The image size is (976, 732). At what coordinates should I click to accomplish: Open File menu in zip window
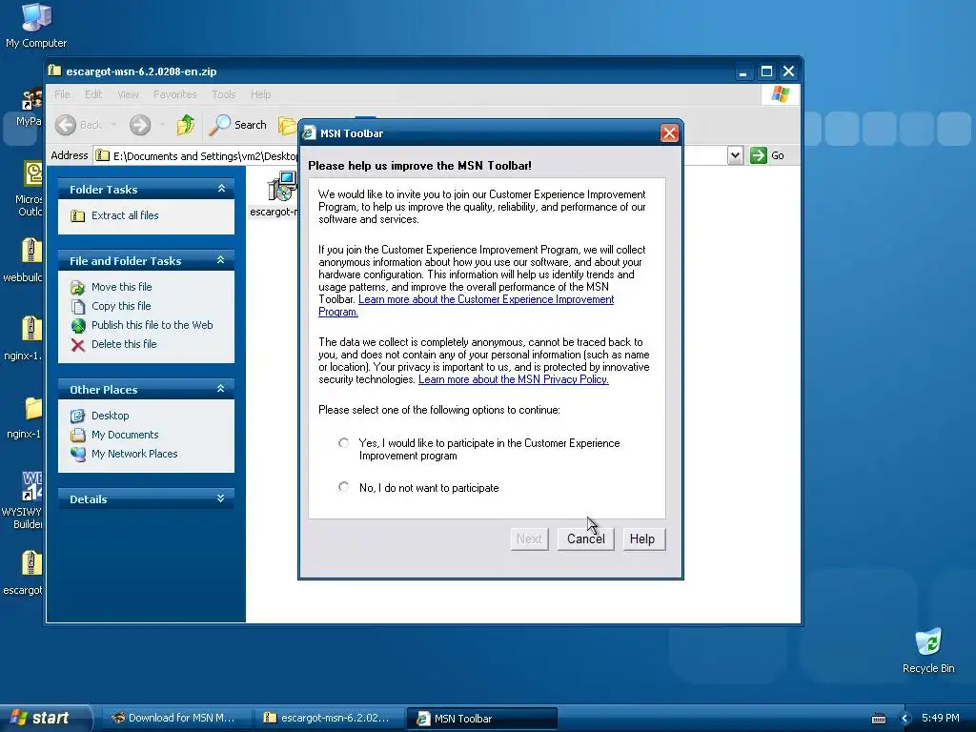(62, 94)
